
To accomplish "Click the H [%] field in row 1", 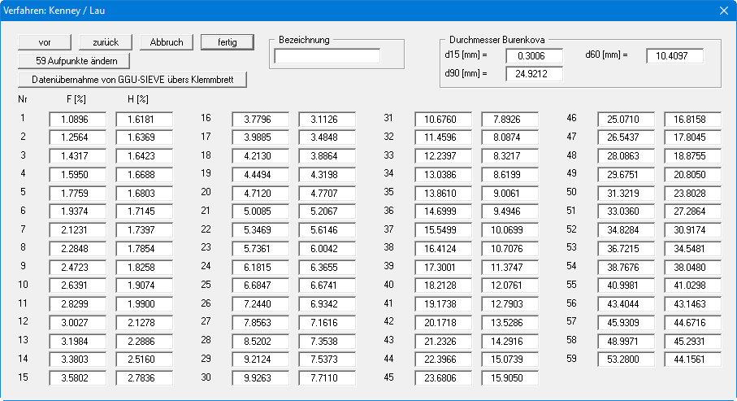I will pos(143,119).
